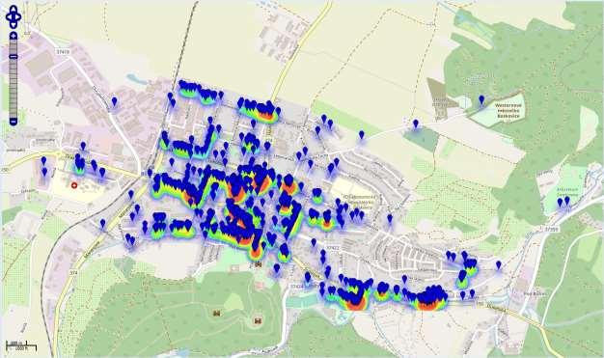Click the road label 374
Image resolution: width=604 pixels, height=358 pixels.
click(73, 272)
